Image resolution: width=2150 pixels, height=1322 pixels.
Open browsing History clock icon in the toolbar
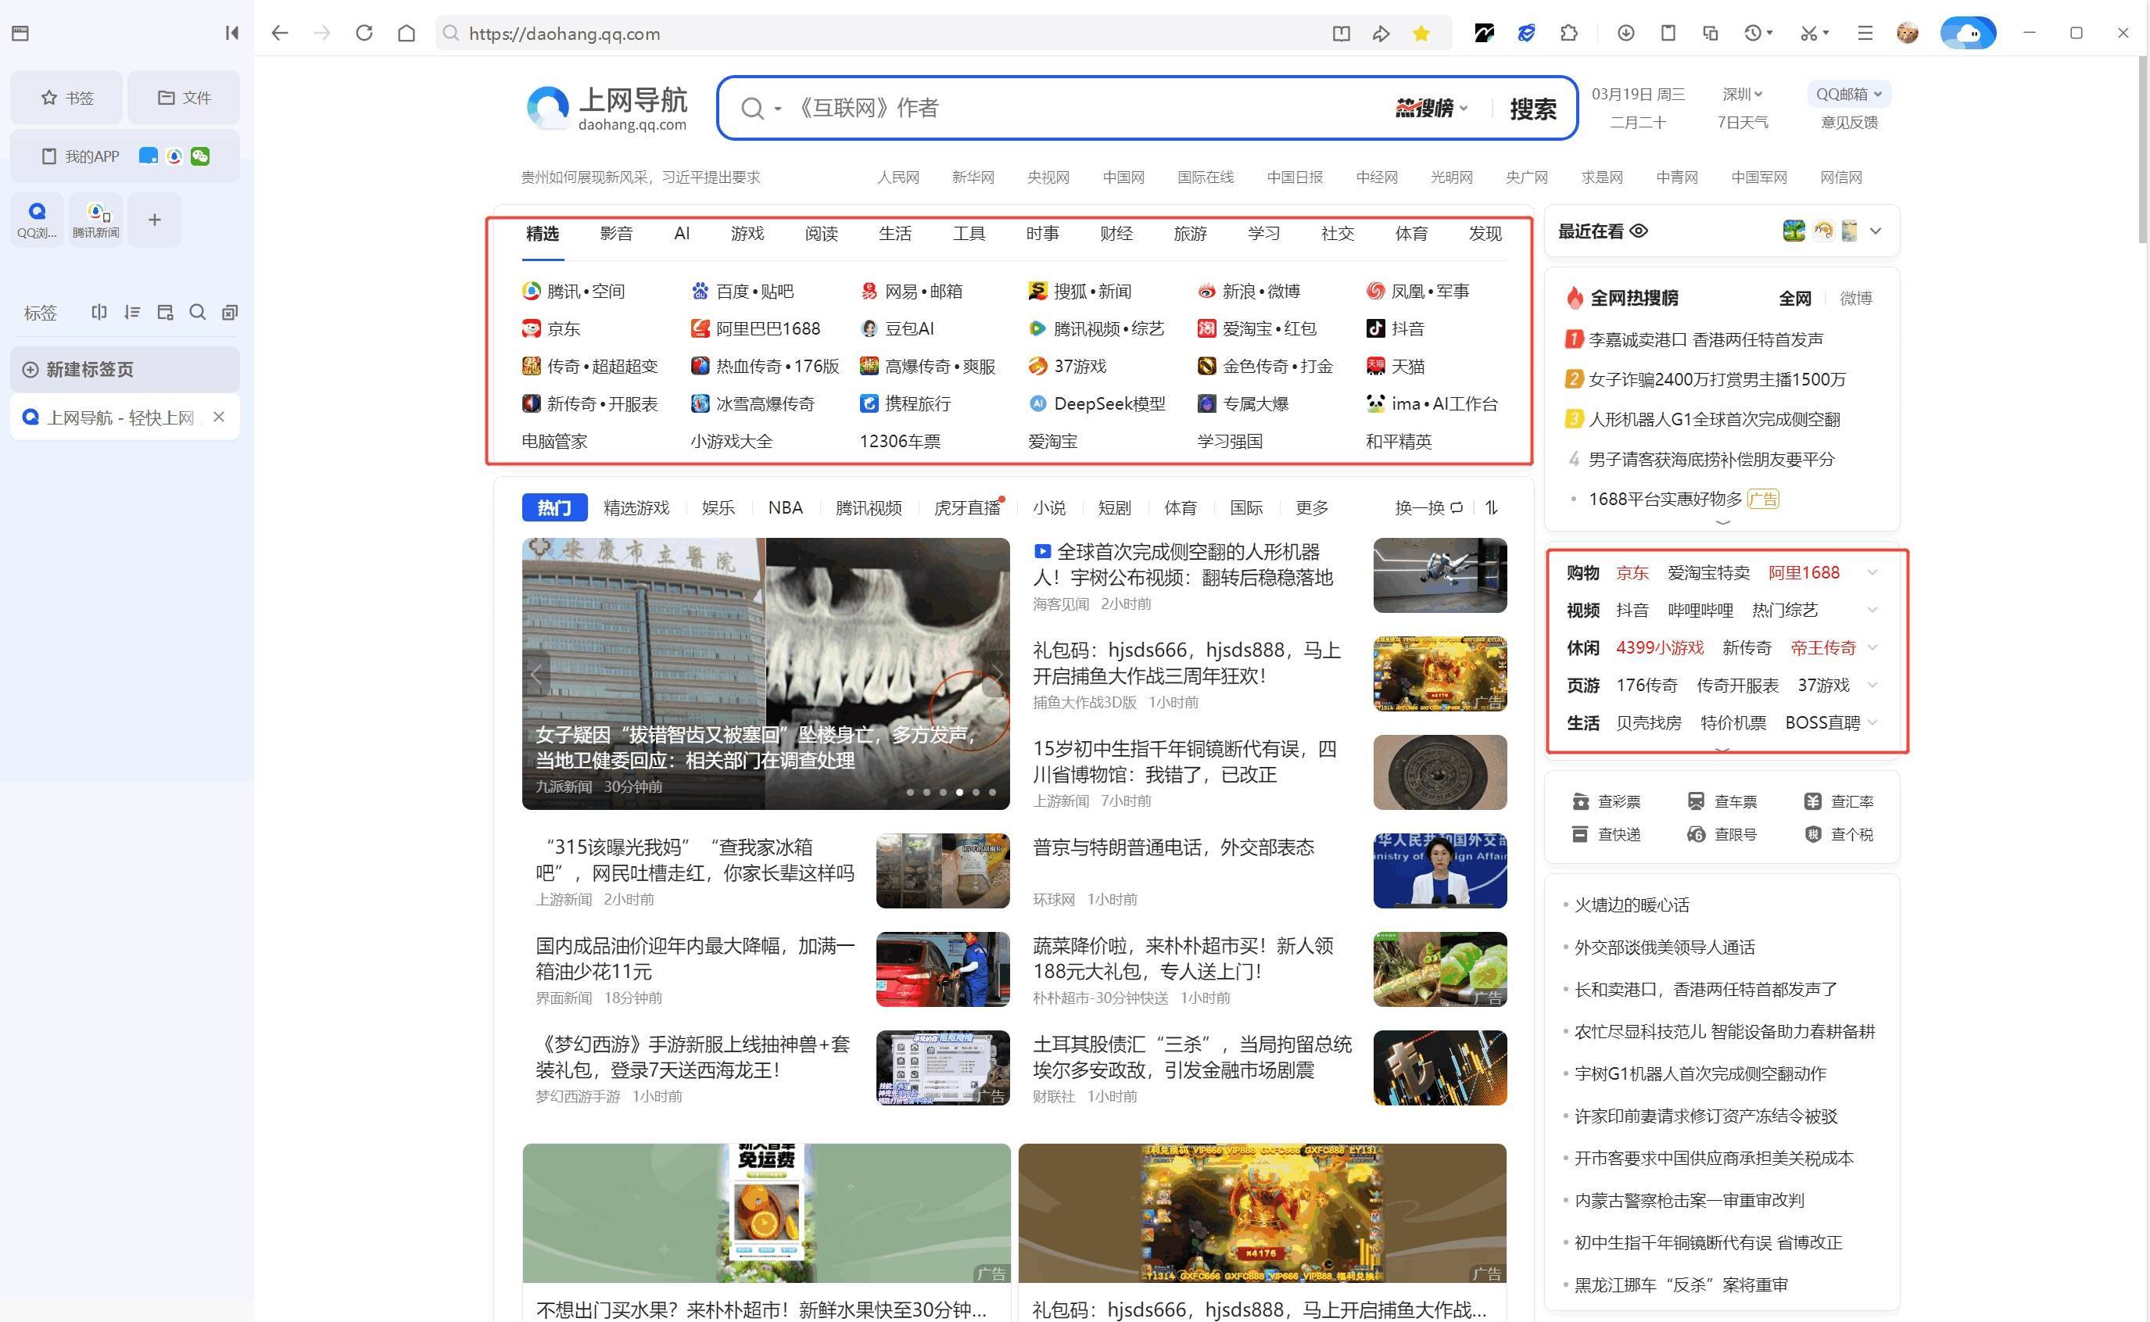(1753, 32)
